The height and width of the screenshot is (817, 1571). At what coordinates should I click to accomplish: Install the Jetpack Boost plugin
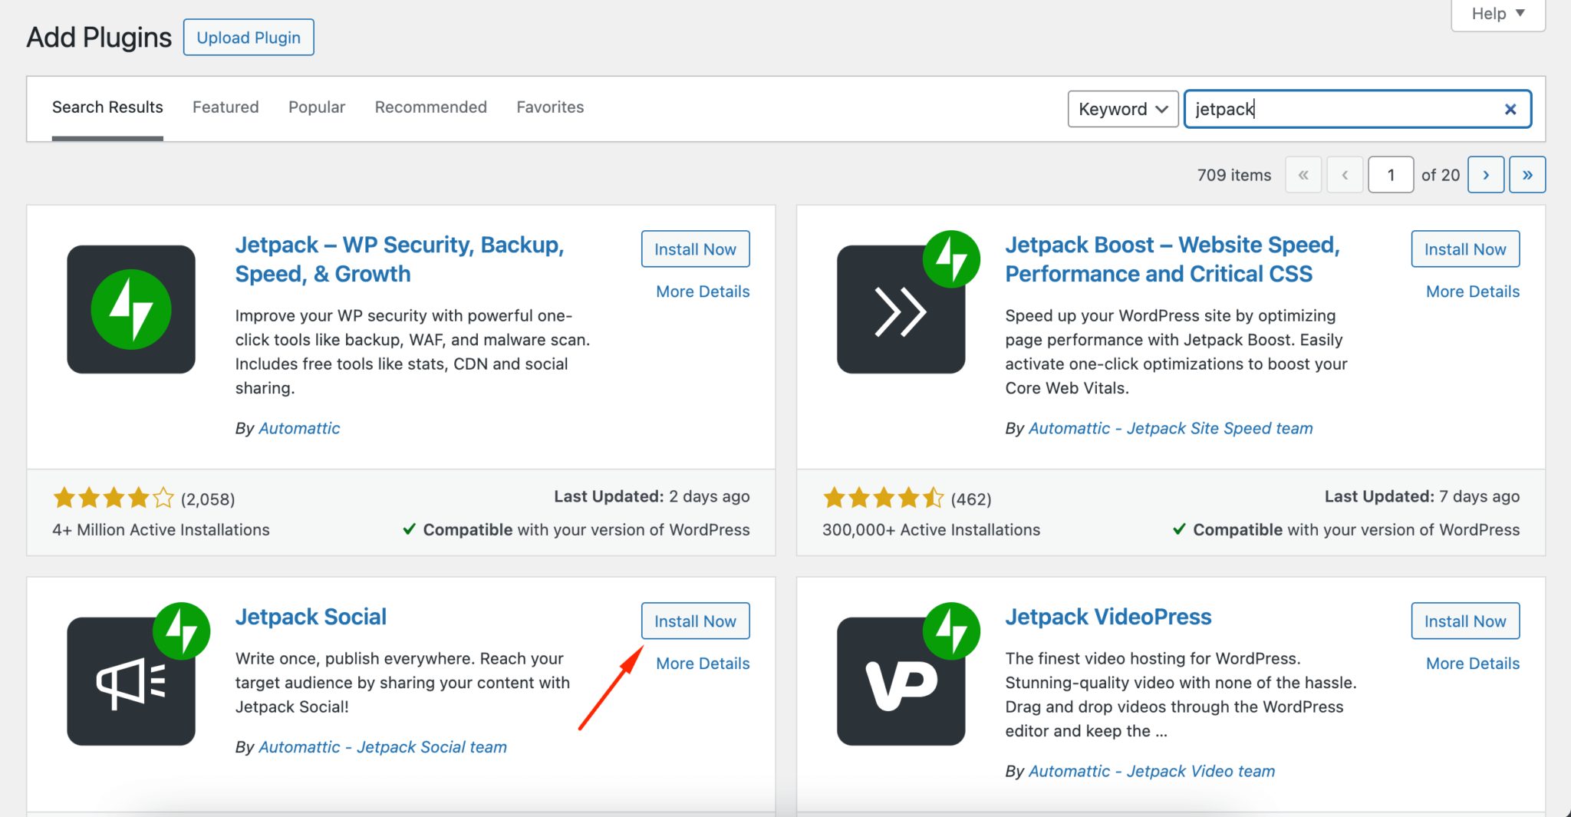coord(1464,249)
